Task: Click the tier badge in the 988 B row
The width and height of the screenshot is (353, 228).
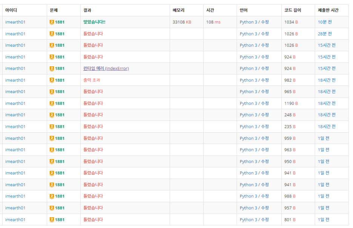Action: (x=52, y=196)
